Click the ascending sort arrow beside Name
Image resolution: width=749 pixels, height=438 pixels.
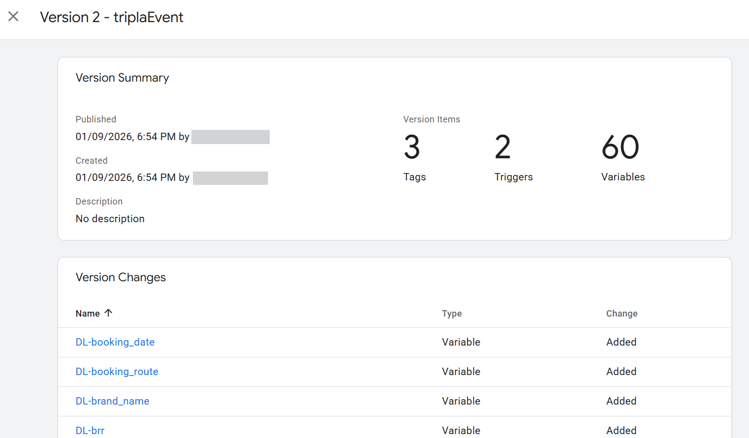(108, 313)
